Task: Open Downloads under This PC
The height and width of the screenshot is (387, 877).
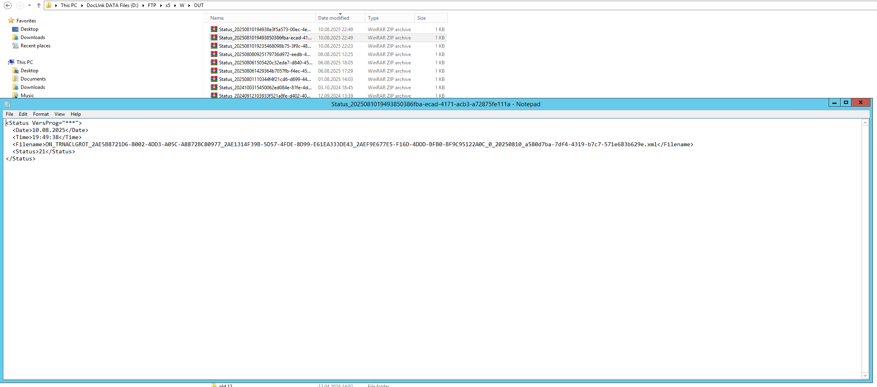Action: tap(33, 87)
